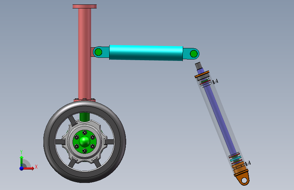The image size is (294, 190).
Task: Select the bolted base flange of red strut
Action: (x=84, y=100)
